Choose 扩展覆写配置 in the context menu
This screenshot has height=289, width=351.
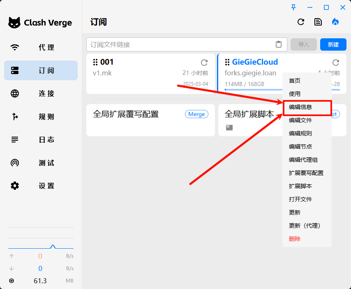point(307,173)
